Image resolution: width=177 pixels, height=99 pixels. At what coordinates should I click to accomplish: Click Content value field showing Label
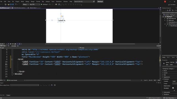pyautogui.click(x=175, y=81)
